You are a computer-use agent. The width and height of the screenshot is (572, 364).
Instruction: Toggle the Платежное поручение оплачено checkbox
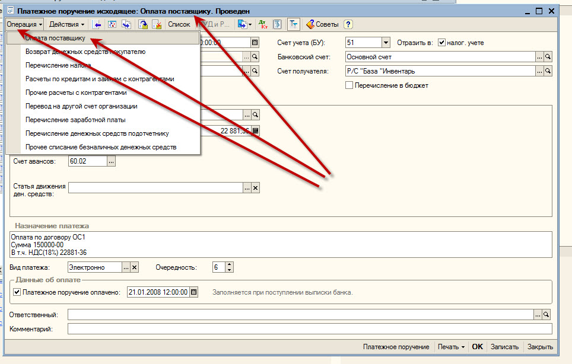click(x=17, y=292)
